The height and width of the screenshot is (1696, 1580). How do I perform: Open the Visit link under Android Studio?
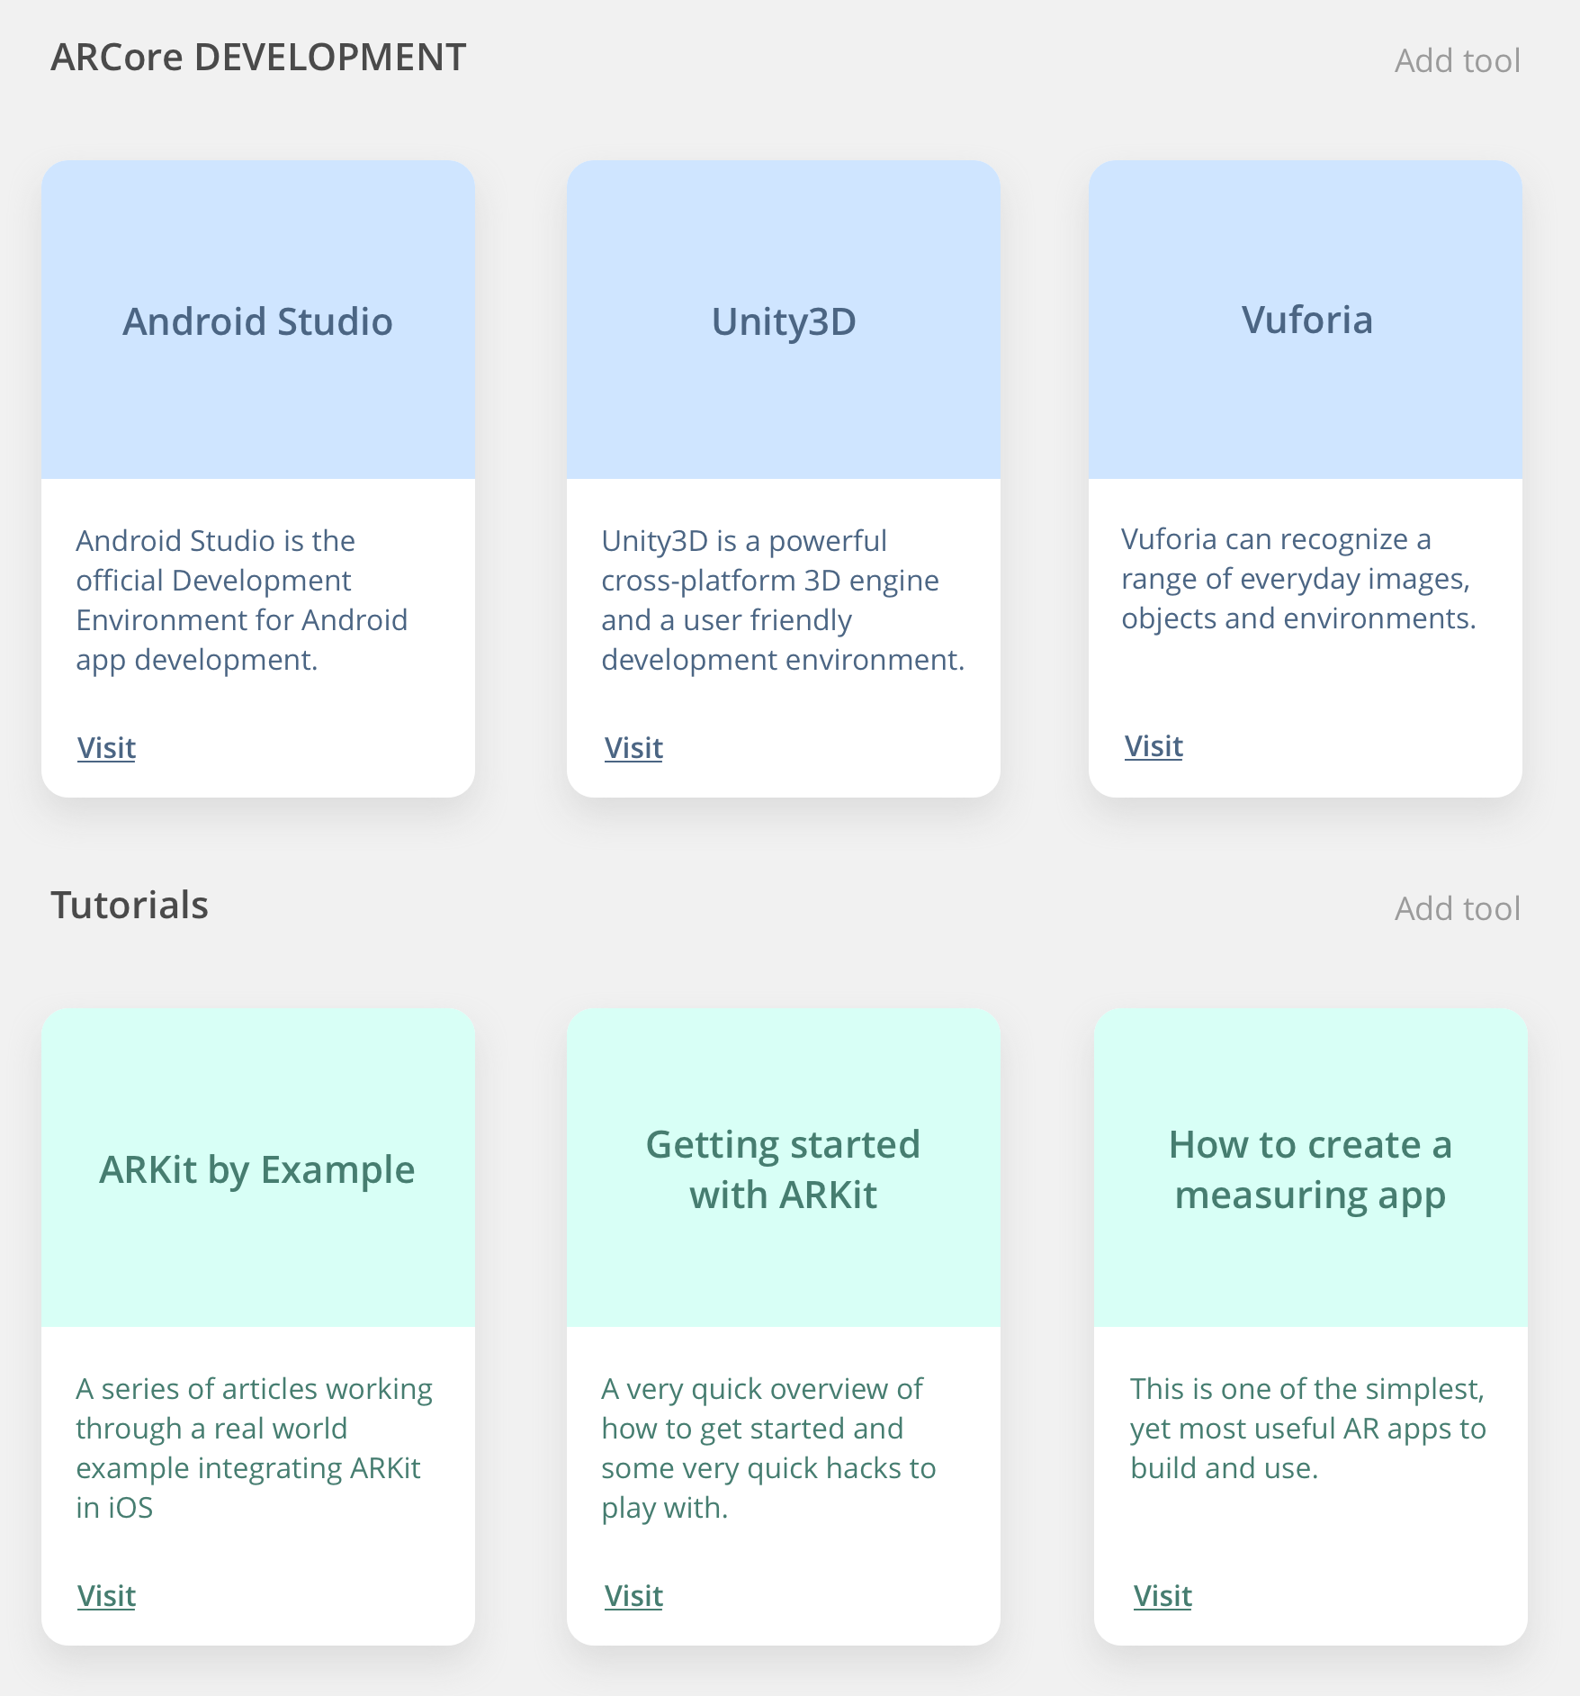(106, 748)
